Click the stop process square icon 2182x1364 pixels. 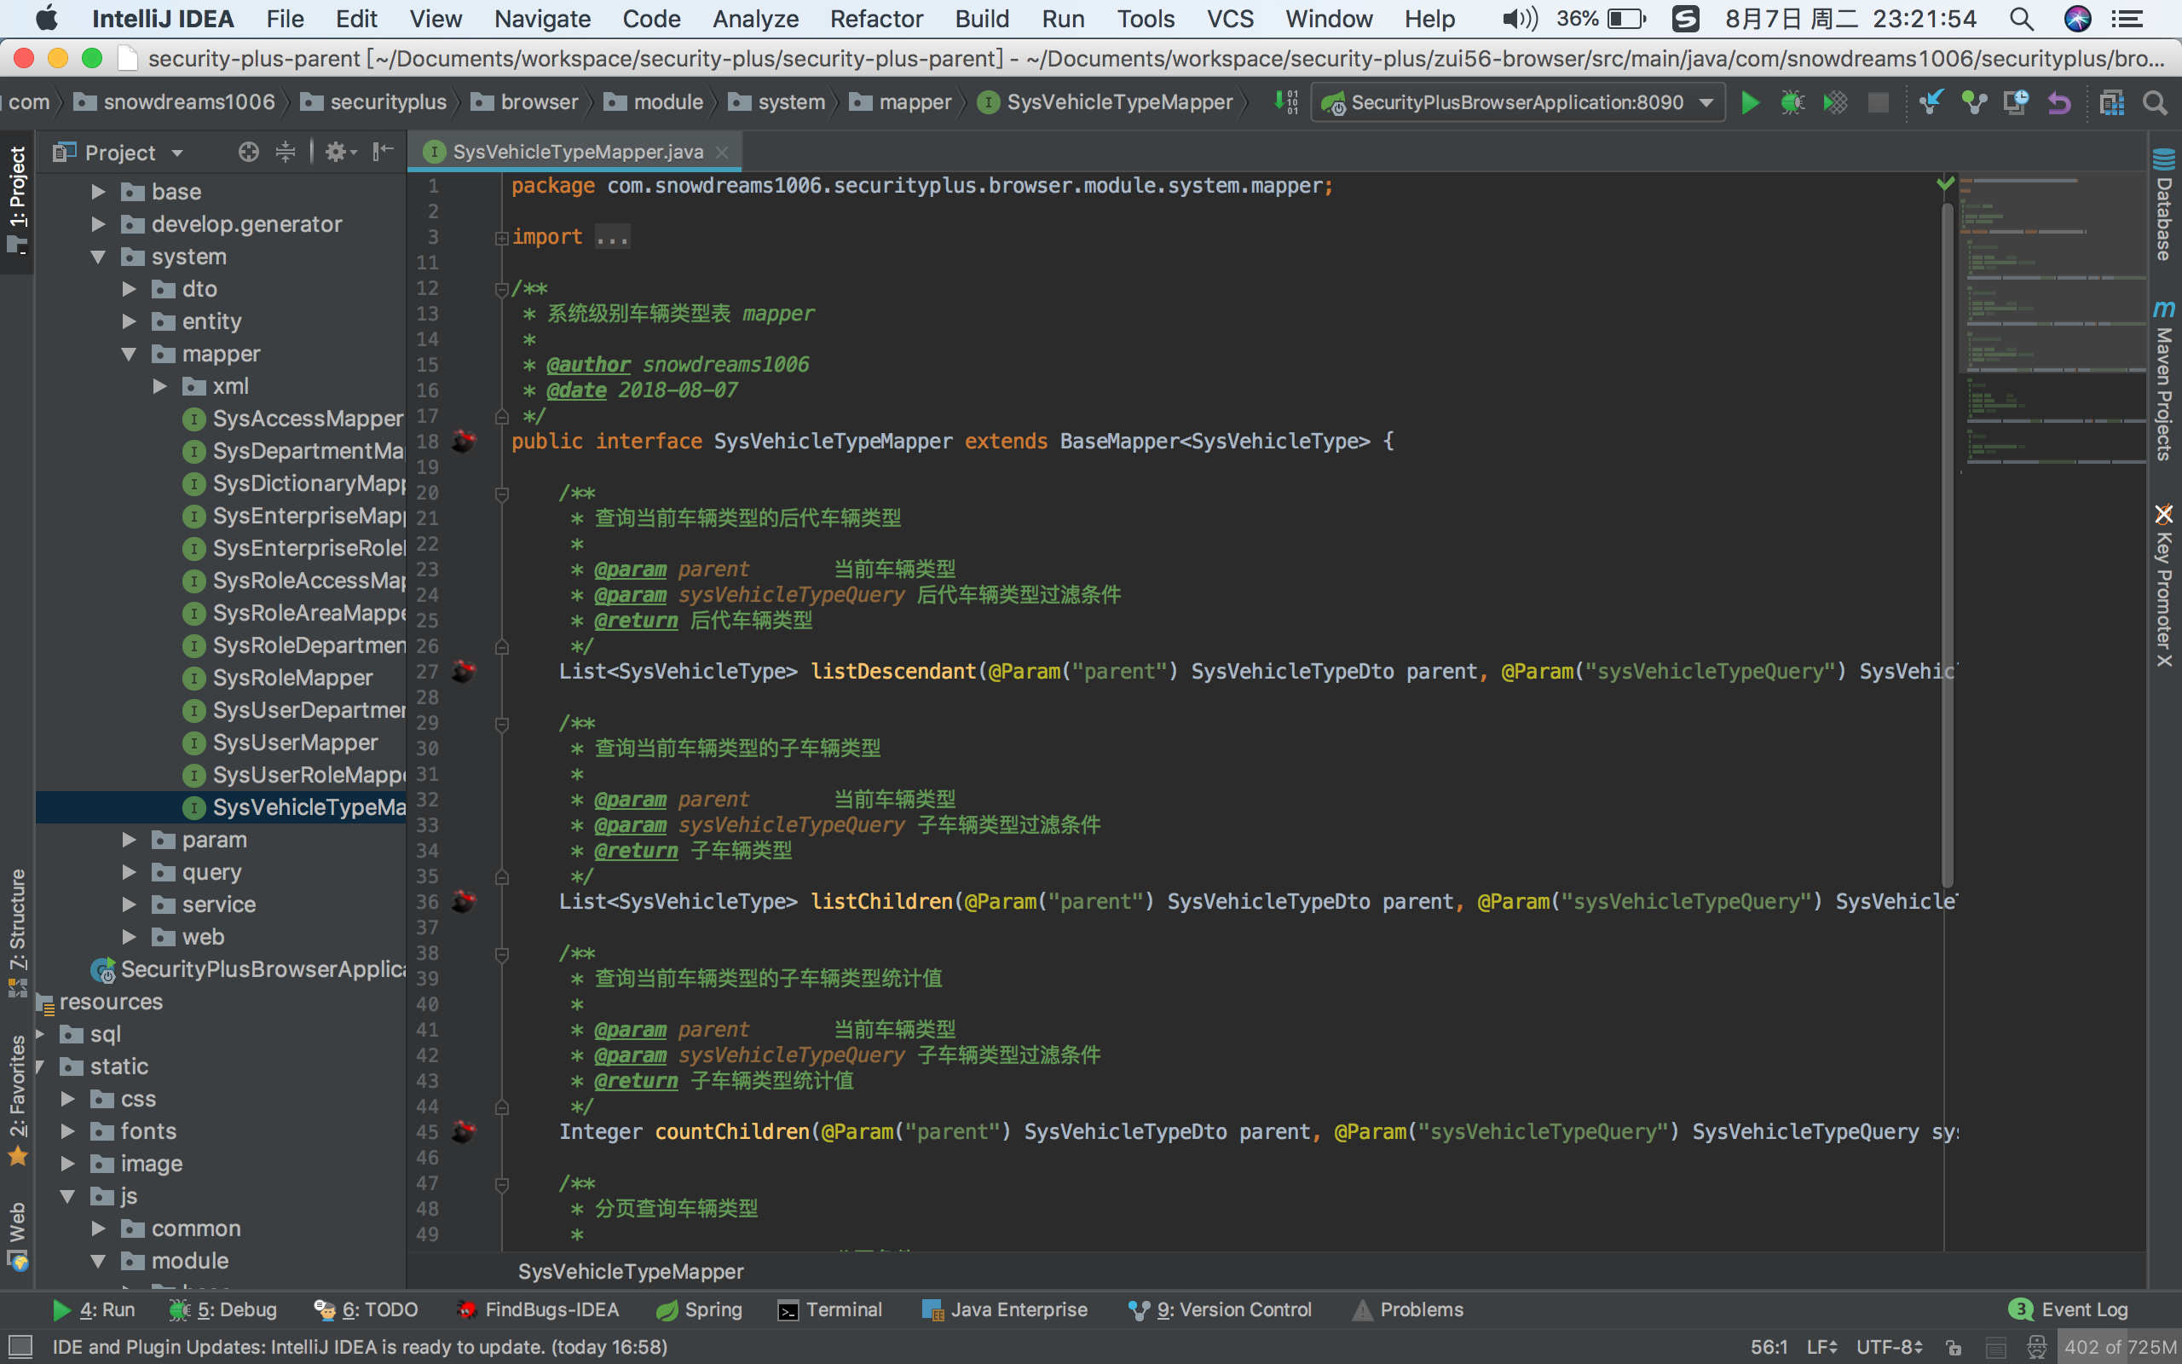(1879, 103)
